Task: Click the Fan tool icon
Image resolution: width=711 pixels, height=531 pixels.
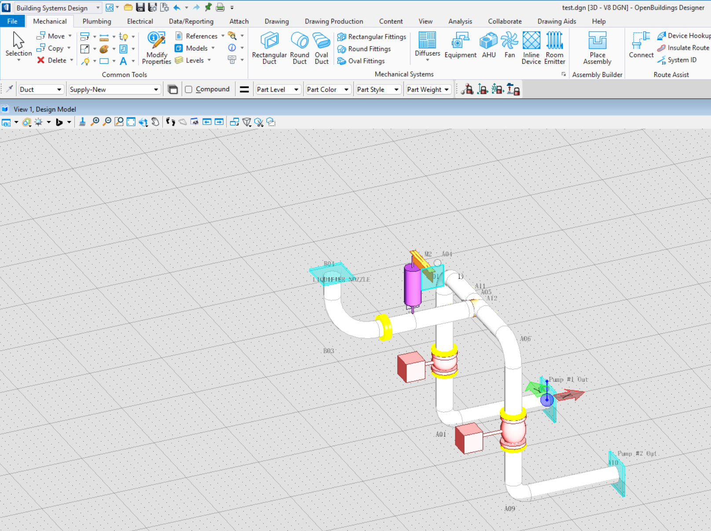Action: tap(509, 45)
